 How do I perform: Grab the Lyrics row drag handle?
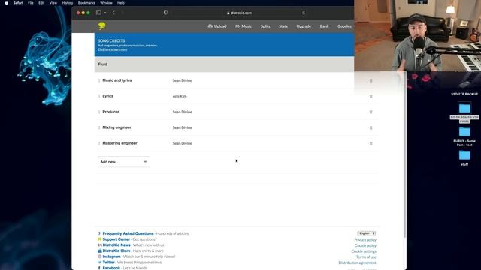[x=98, y=96]
